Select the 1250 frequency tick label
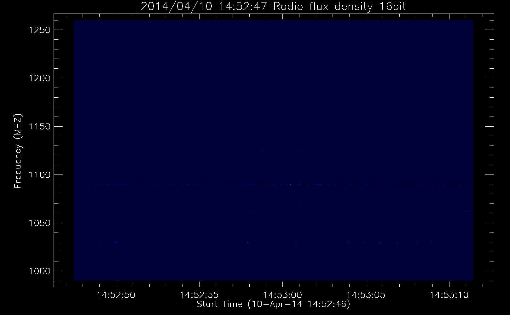The image size is (510, 315). (x=39, y=30)
